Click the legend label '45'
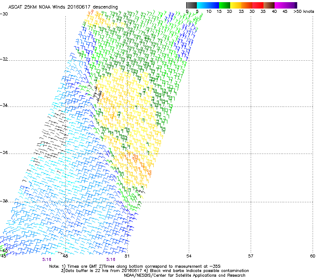This screenshot has height=278, width=316. tap(285, 12)
